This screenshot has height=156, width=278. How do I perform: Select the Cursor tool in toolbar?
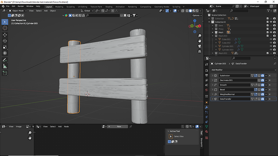[5, 28]
